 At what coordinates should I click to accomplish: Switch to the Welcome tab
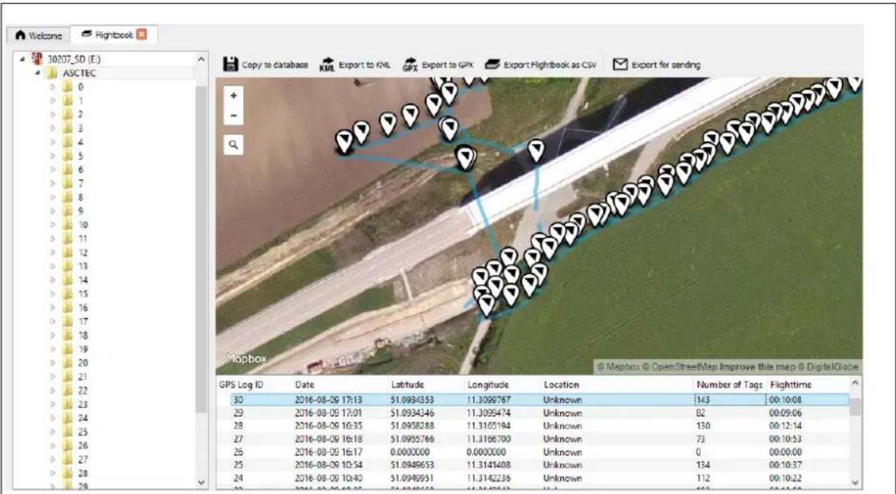coord(39,34)
